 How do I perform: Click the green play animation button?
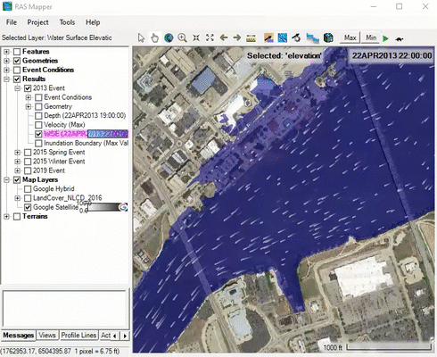click(385, 38)
